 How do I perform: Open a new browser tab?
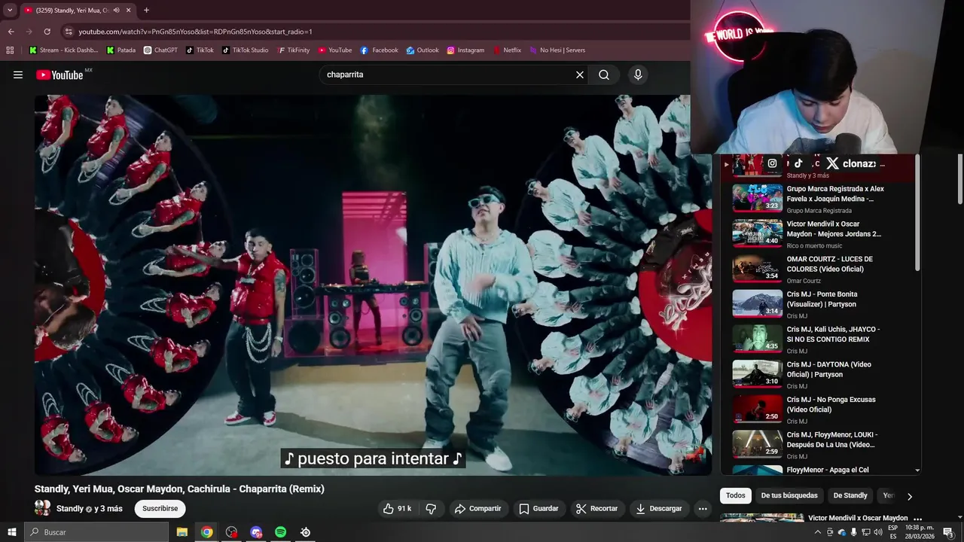click(146, 11)
